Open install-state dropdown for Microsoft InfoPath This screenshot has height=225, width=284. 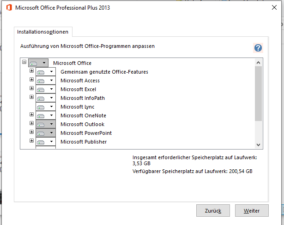point(46,98)
